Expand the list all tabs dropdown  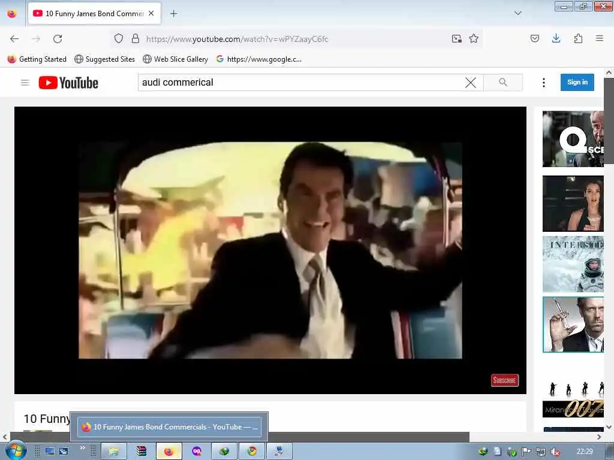tap(517, 13)
